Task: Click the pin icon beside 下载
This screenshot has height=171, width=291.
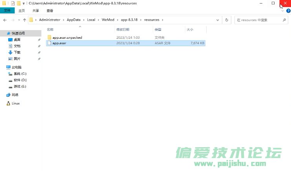Action: pyautogui.click(x=39, y=52)
